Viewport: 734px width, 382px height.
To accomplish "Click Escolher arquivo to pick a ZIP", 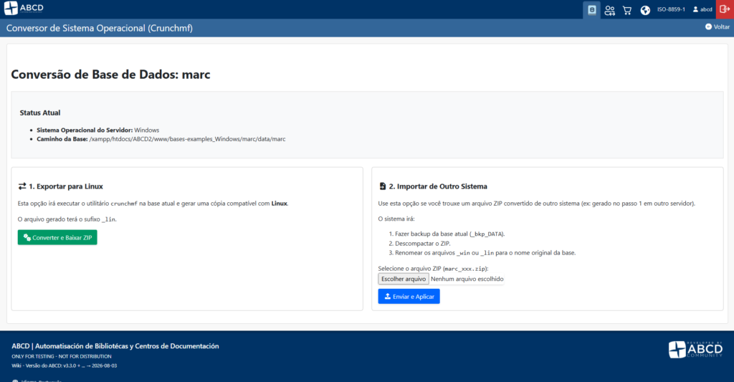I will (404, 279).
